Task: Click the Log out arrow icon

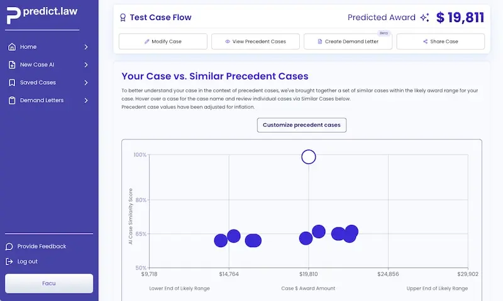Action: tap(9, 261)
